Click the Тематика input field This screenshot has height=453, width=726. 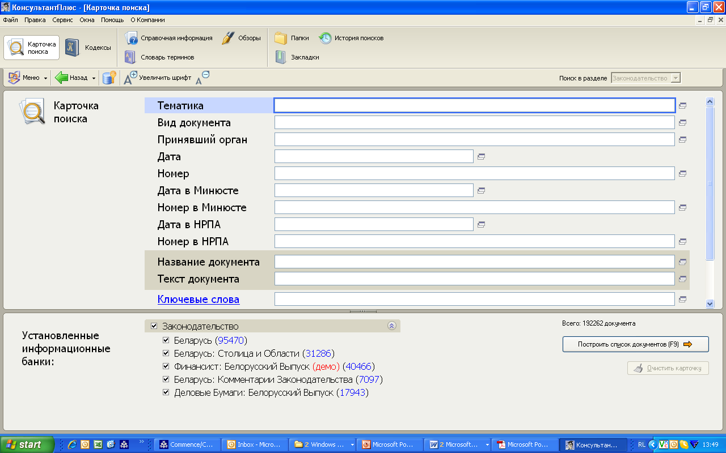[475, 105]
